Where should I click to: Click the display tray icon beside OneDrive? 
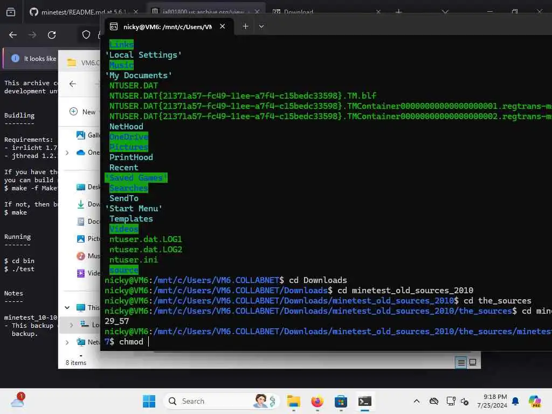tap(450, 401)
